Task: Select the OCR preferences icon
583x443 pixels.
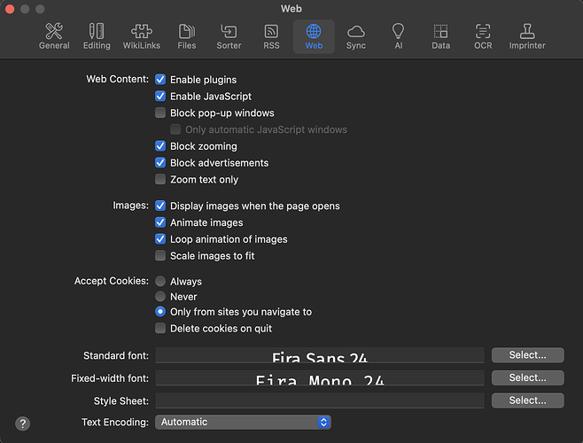Action: click(483, 36)
